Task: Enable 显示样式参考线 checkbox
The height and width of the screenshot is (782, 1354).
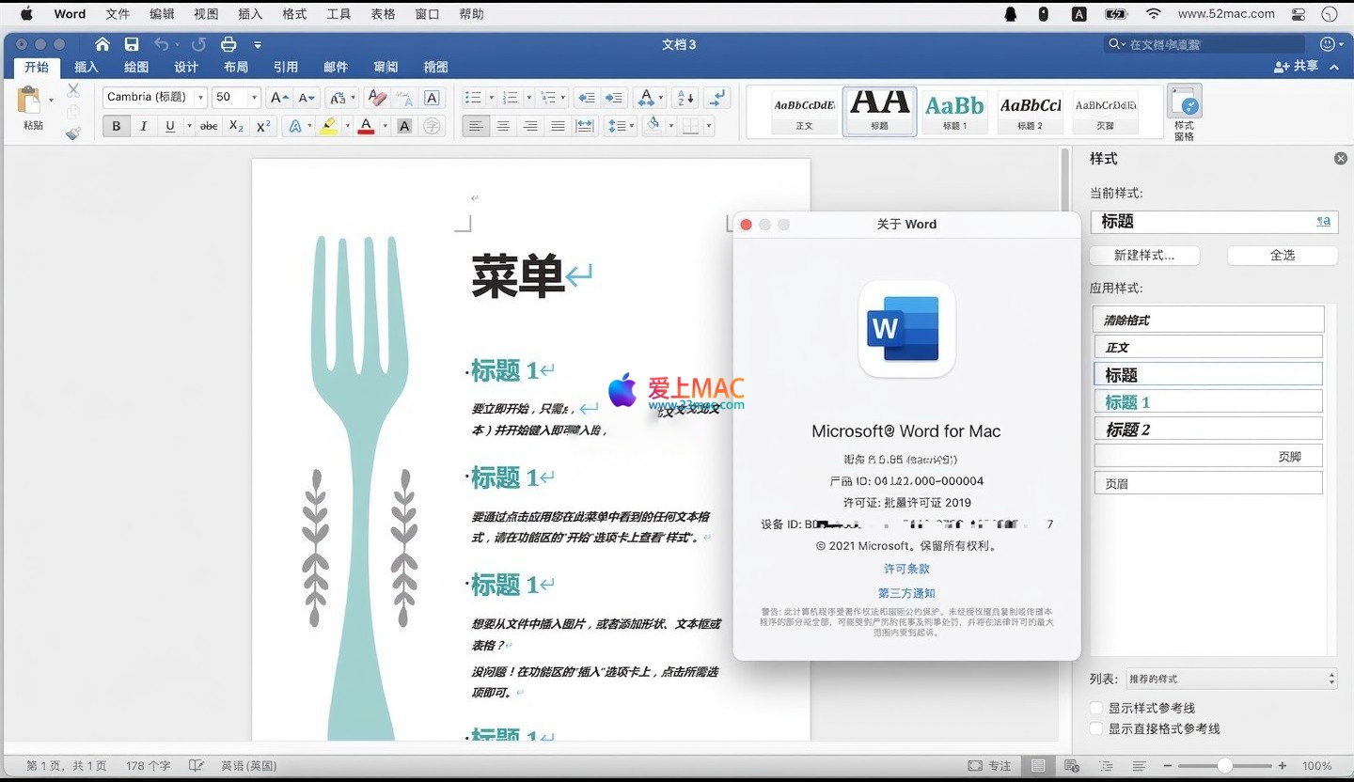Action: tap(1096, 708)
